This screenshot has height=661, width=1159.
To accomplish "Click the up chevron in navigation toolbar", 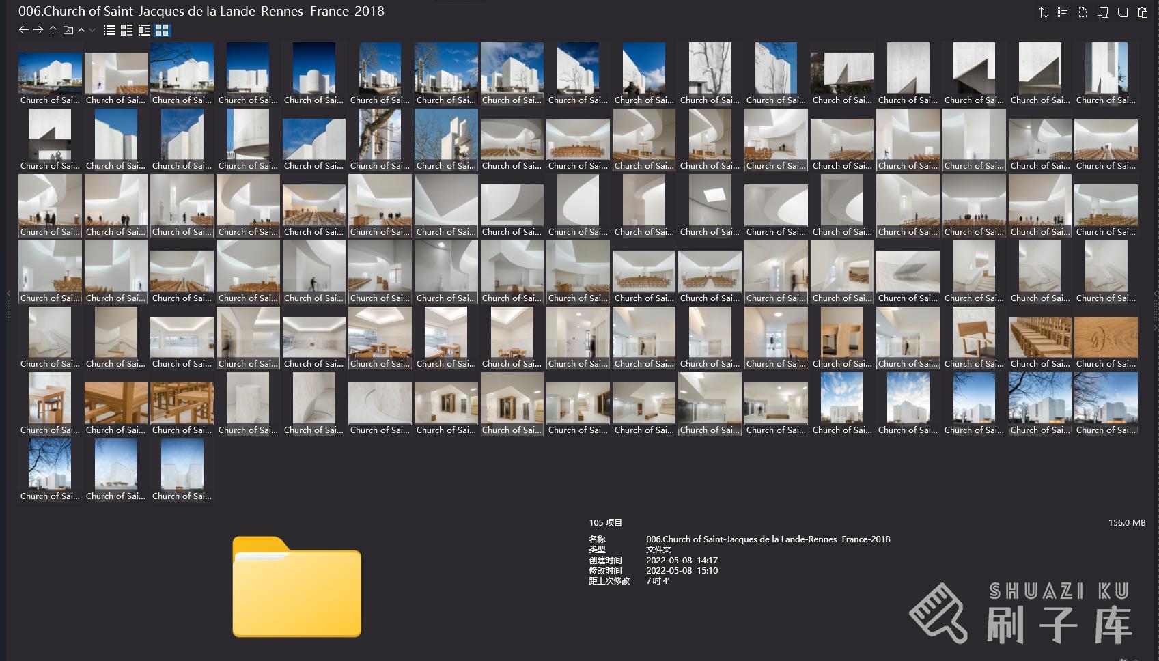I will click(81, 30).
